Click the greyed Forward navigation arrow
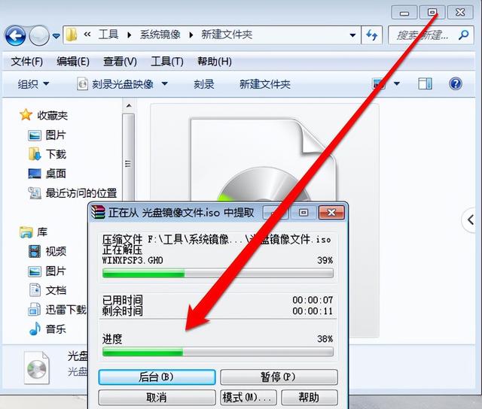 [39, 36]
